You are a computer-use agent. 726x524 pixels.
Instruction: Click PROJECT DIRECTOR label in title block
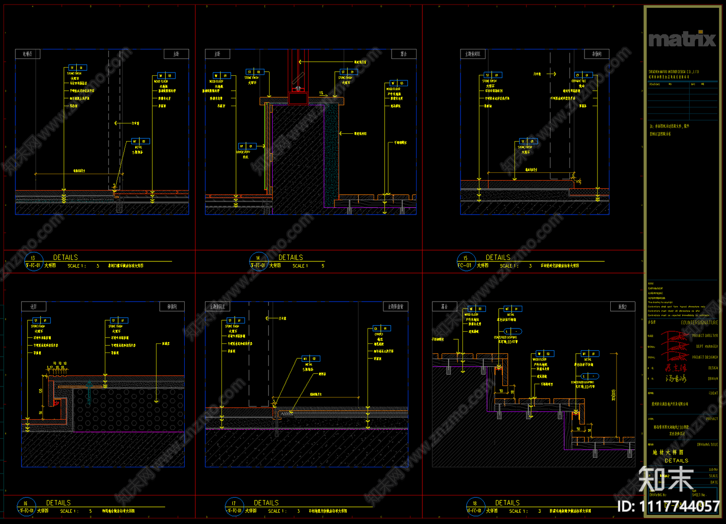(x=705, y=336)
